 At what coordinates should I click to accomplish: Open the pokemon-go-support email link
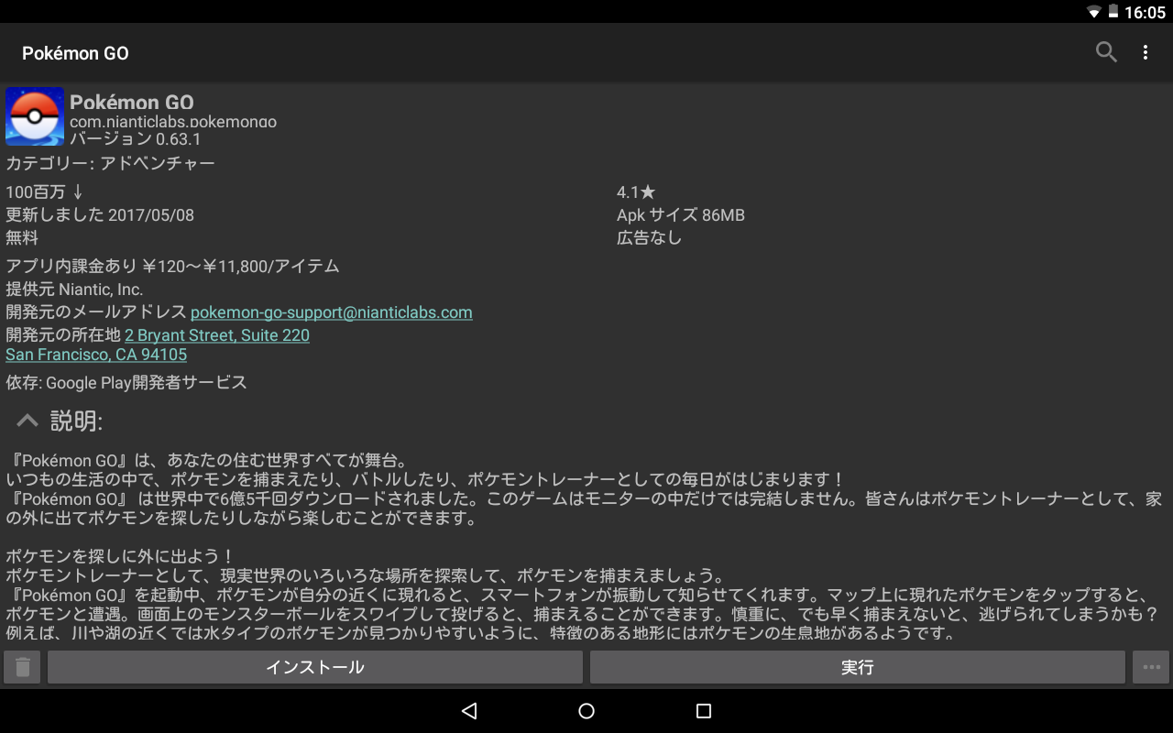click(x=332, y=312)
